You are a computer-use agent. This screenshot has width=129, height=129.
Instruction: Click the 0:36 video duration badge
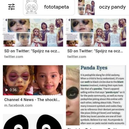[11, 90]
